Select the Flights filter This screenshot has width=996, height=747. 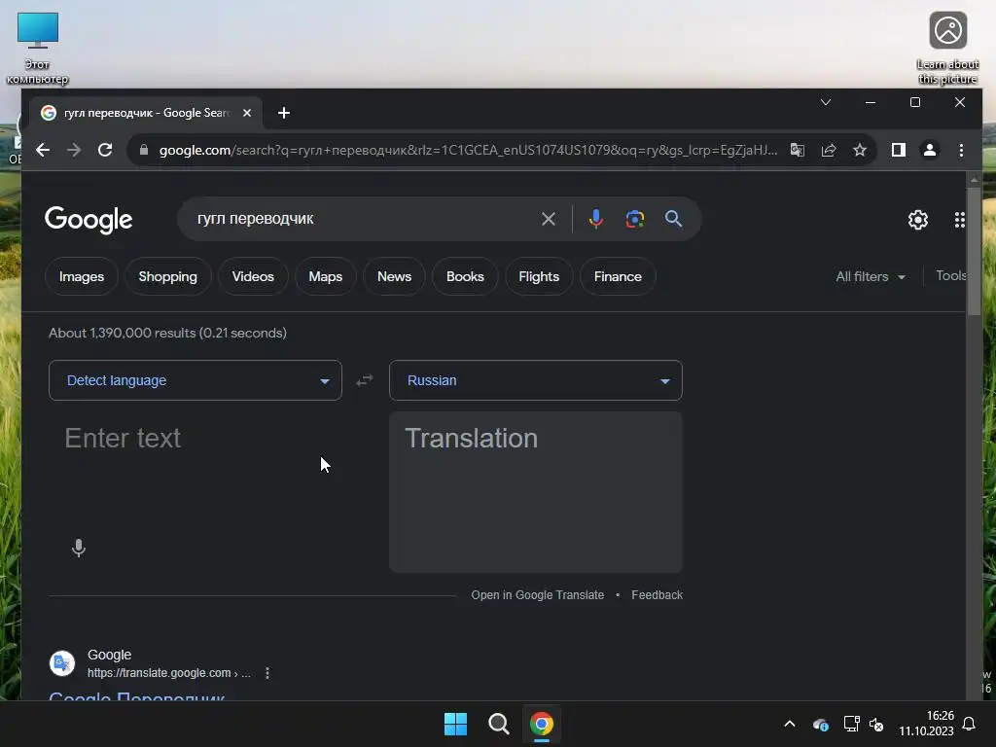pyautogui.click(x=539, y=276)
